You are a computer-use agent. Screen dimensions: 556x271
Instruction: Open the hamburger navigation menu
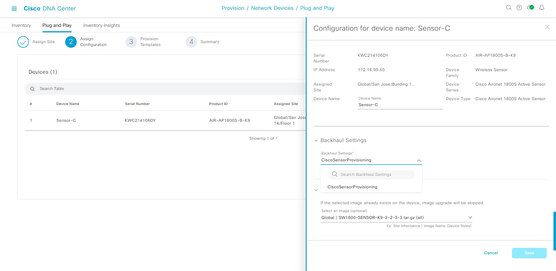point(14,9)
